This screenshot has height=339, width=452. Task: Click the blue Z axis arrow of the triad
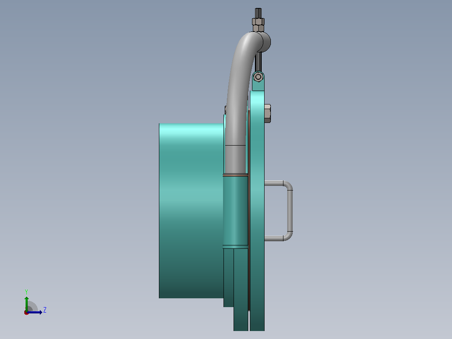click(x=35, y=312)
